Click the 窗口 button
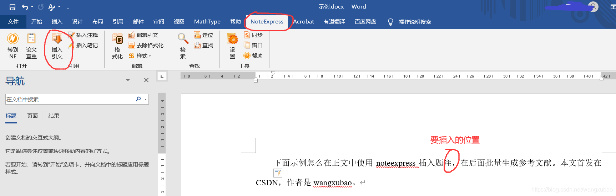The height and width of the screenshot is (196, 616). [253, 45]
